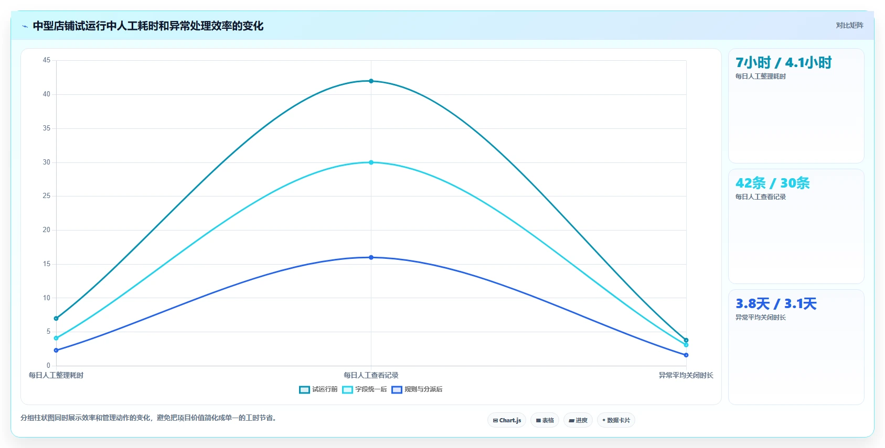Click the footnote text starting 分组柱状图同时展示
The image size is (885, 448).
point(148,418)
